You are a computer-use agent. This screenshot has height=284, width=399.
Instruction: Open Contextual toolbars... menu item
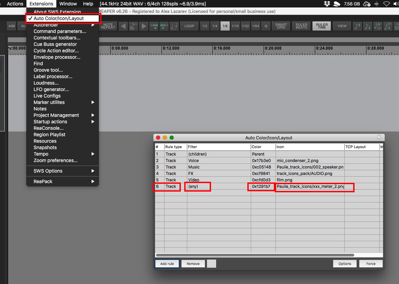click(x=62, y=38)
